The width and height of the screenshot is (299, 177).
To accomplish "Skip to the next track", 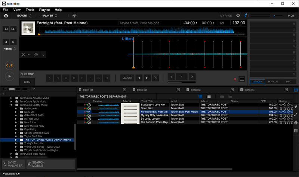I will pos(13,29).
